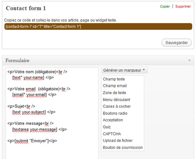196x159 pixels.
Task: Click the line '[text your-subject] </p>'
Action: click(34, 112)
